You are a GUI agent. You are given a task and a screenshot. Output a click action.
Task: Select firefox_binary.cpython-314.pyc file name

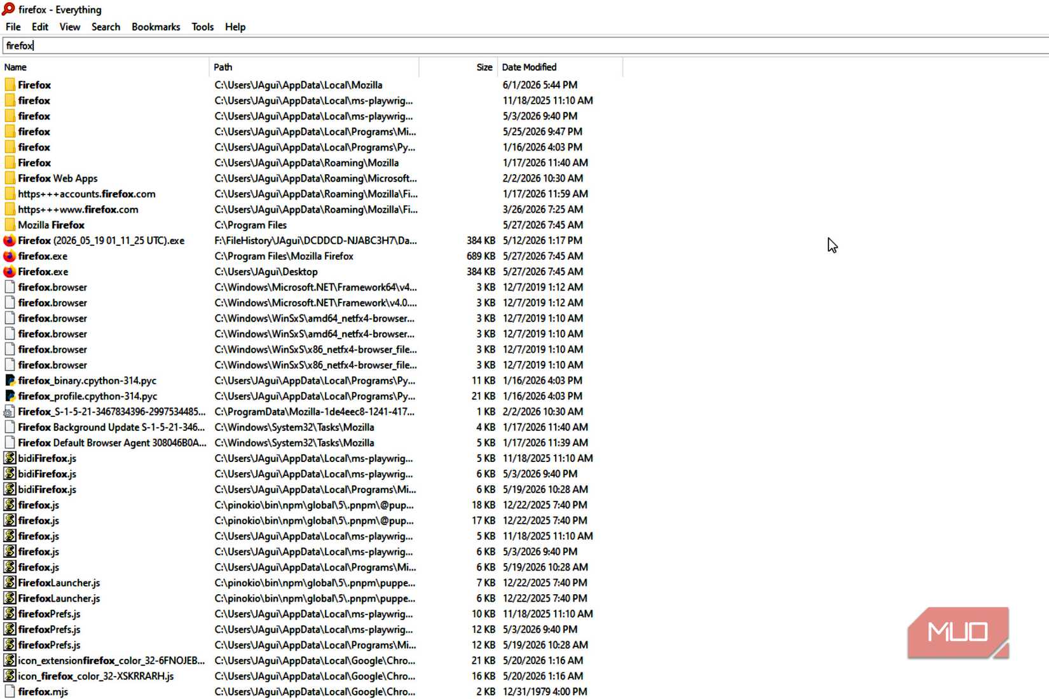click(x=87, y=380)
